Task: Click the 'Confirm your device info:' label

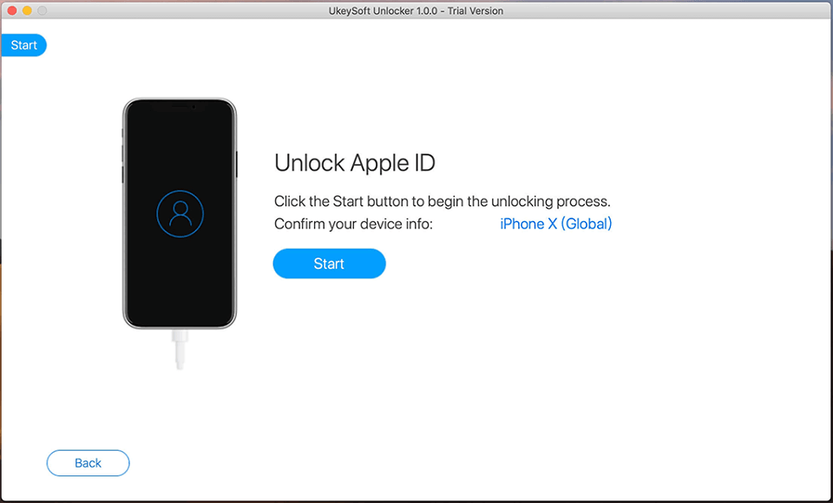Action: pos(353,224)
